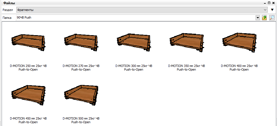Click the label D-MOTION 450 мм 25кг ЧВ
The image size is (277, 126).
click(28, 118)
